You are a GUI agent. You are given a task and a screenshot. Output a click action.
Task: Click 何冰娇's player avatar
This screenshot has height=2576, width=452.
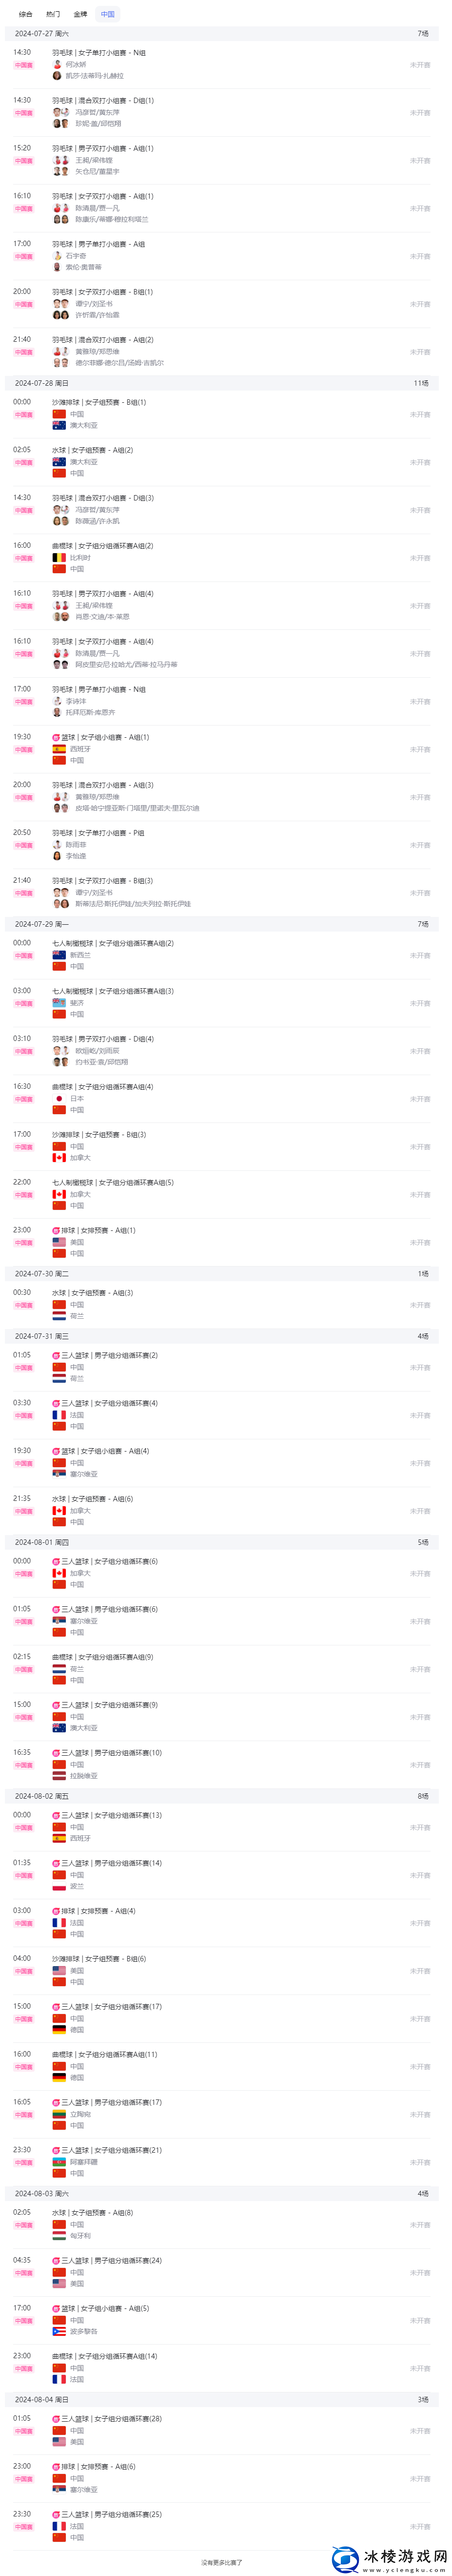[58, 64]
